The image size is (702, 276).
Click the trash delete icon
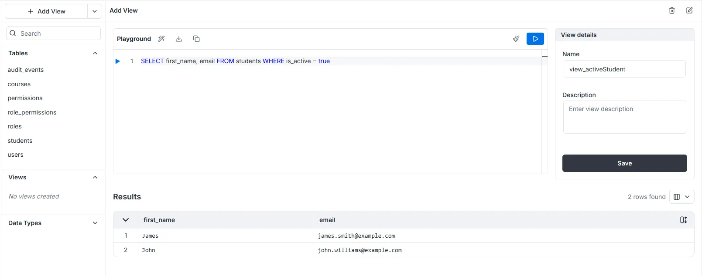(672, 10)
